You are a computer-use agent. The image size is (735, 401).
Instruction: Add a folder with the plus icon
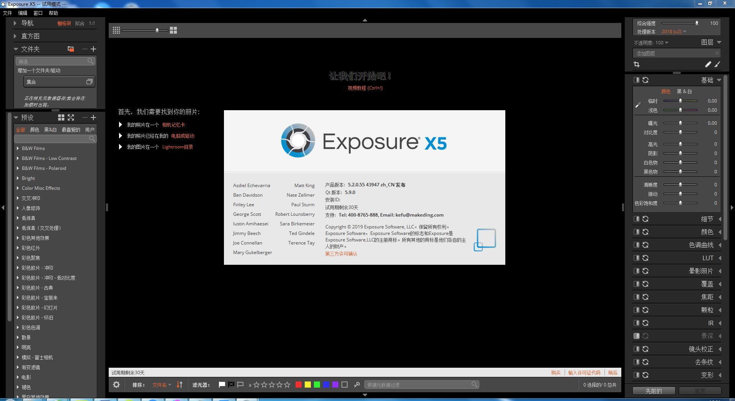click(x=93, y=49)
